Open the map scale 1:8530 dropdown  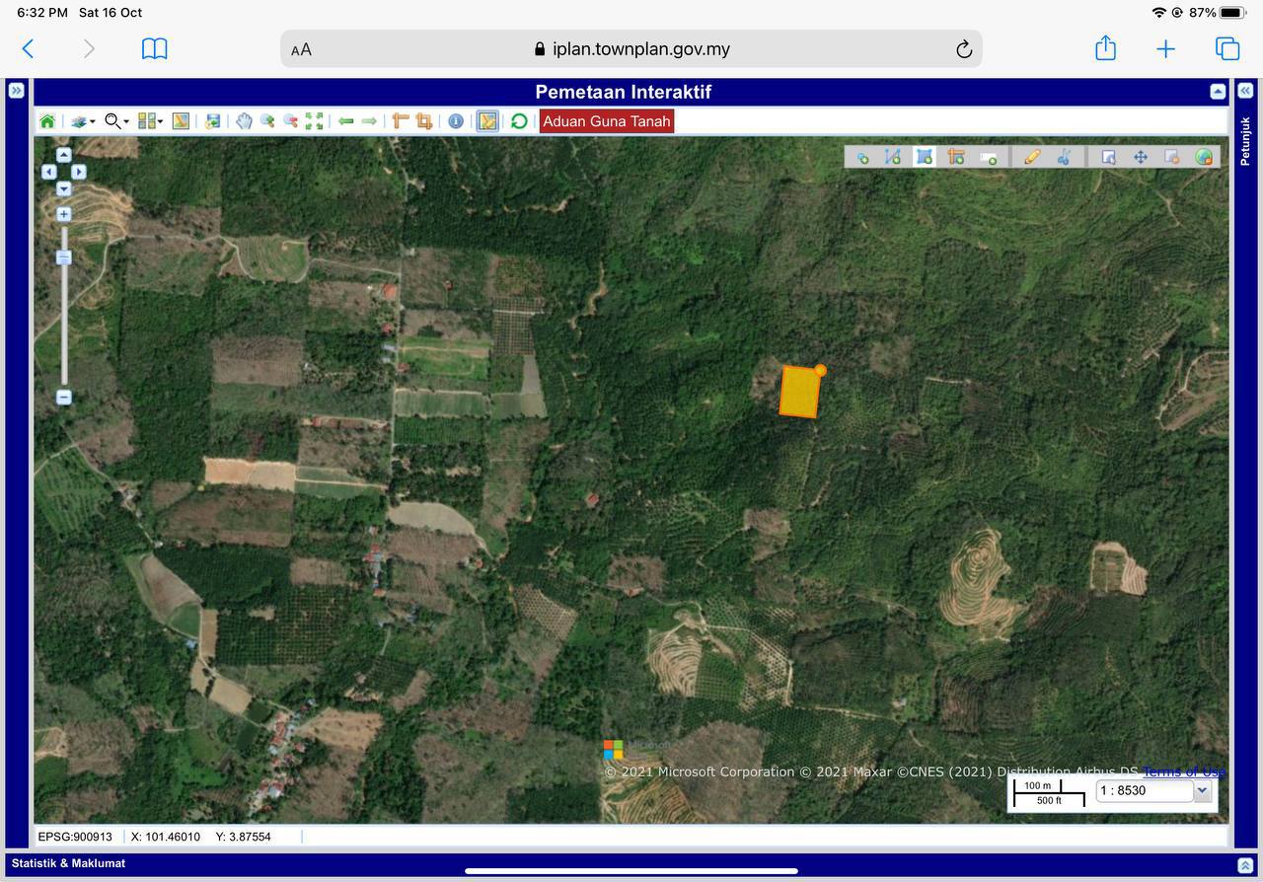(x=1202, y=790)
